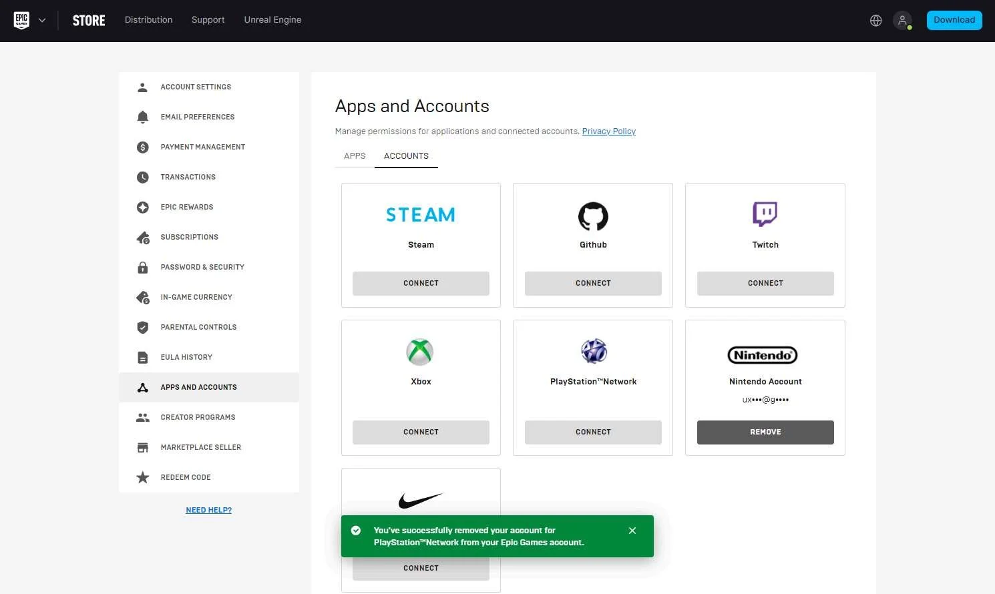The width and height of the screenshot is (995, 594).
Task: Select the ACCOUNTS tab
Action: pos(406,156)
